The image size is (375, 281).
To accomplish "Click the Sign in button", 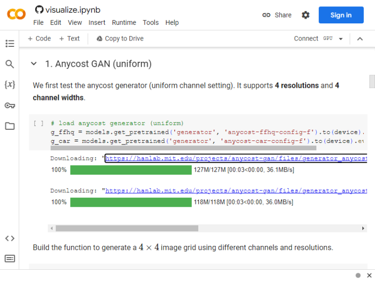I will [x=341, y=15].
